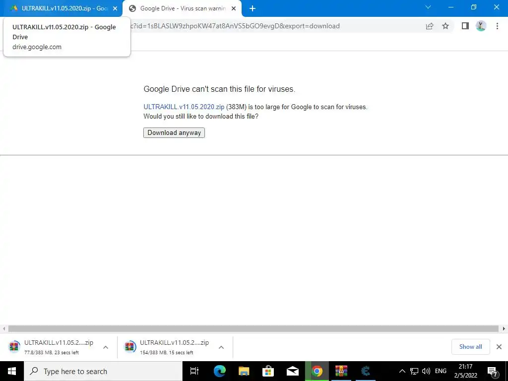Share this page using the share icon
Viewport: 508px width, 381px height.
430,26
